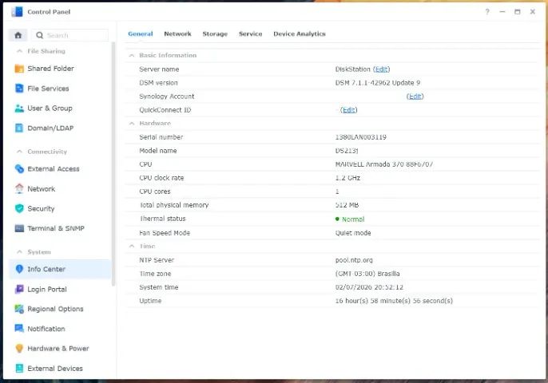This screenshot has width=548, height=383.
Task: Collapse the System sidebar section
Action: click(x=19, y=251)
